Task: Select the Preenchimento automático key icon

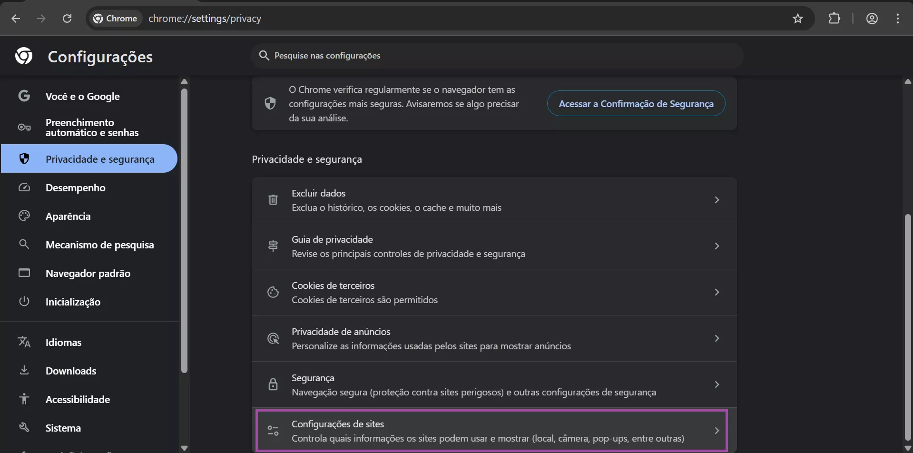Action: [23, 127]
